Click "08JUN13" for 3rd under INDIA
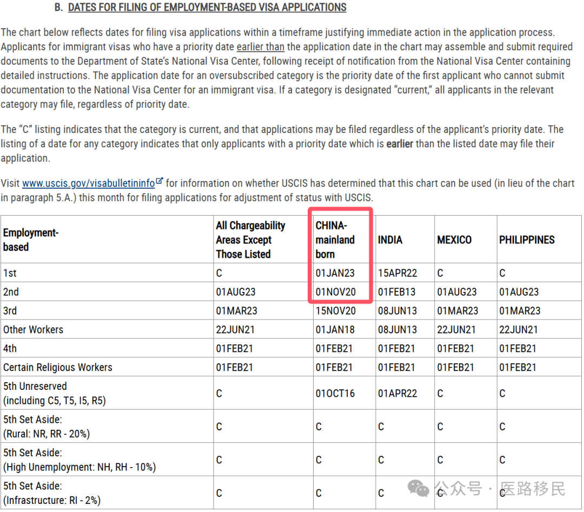Image resolution: width=584 pixels, height=512 pixels. point(397,311)
